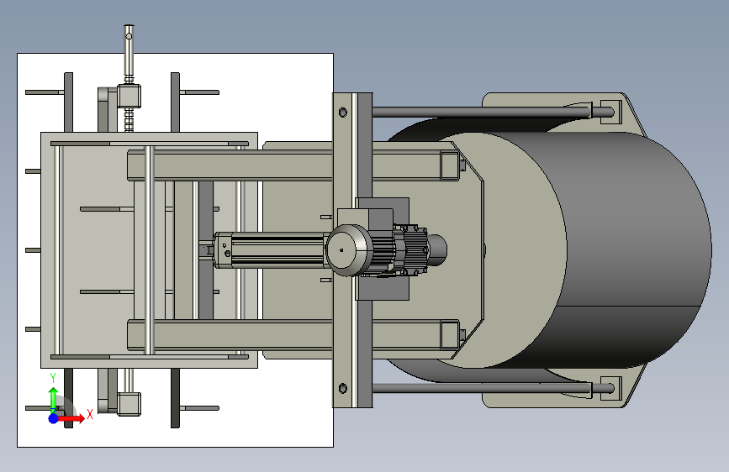Select the large dark cylindrical drum
729x472 pixels.
(627, 250)
